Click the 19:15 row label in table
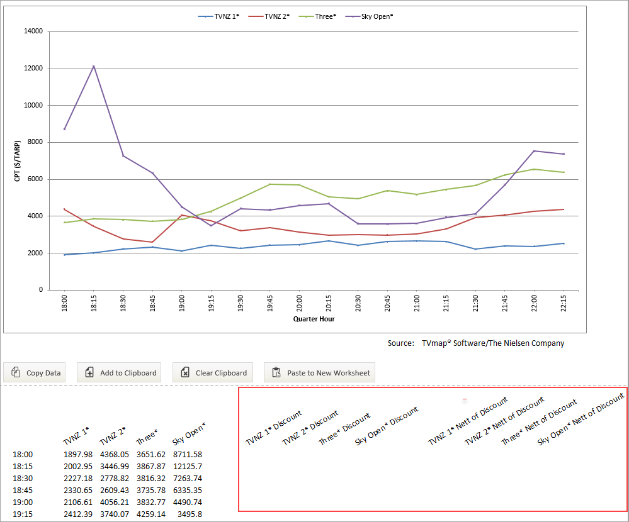Image resolution: width=629 pixels, height=522 pixels. [x=23, y=514]
